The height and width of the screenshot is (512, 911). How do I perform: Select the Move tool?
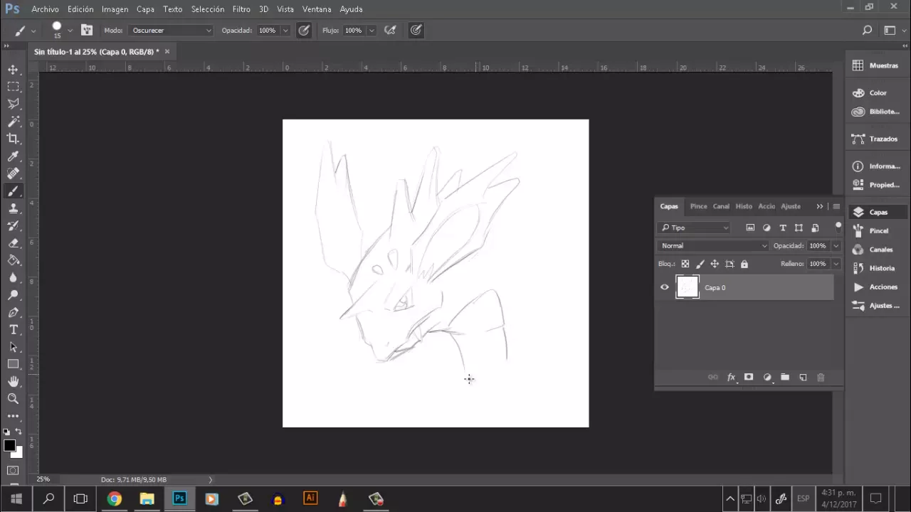tap(13, 70)
